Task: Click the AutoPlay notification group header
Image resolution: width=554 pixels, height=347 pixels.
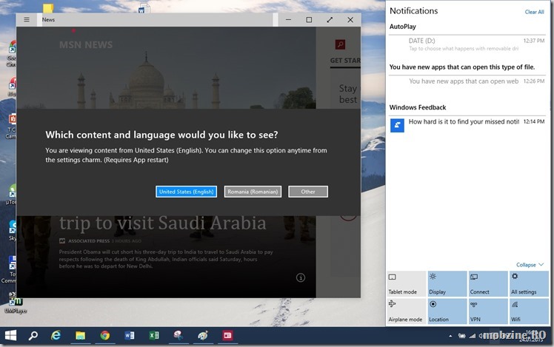Action: pyautogui.click(x=402, y=27)
